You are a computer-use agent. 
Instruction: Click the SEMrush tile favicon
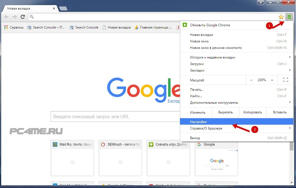point(103,144)
